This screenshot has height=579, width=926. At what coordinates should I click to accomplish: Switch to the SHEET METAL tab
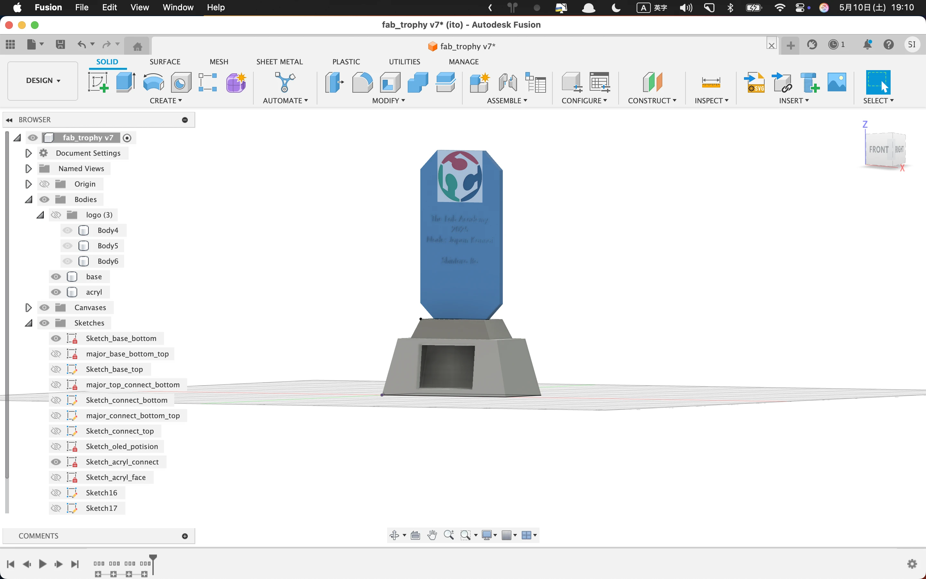[279, 62]
